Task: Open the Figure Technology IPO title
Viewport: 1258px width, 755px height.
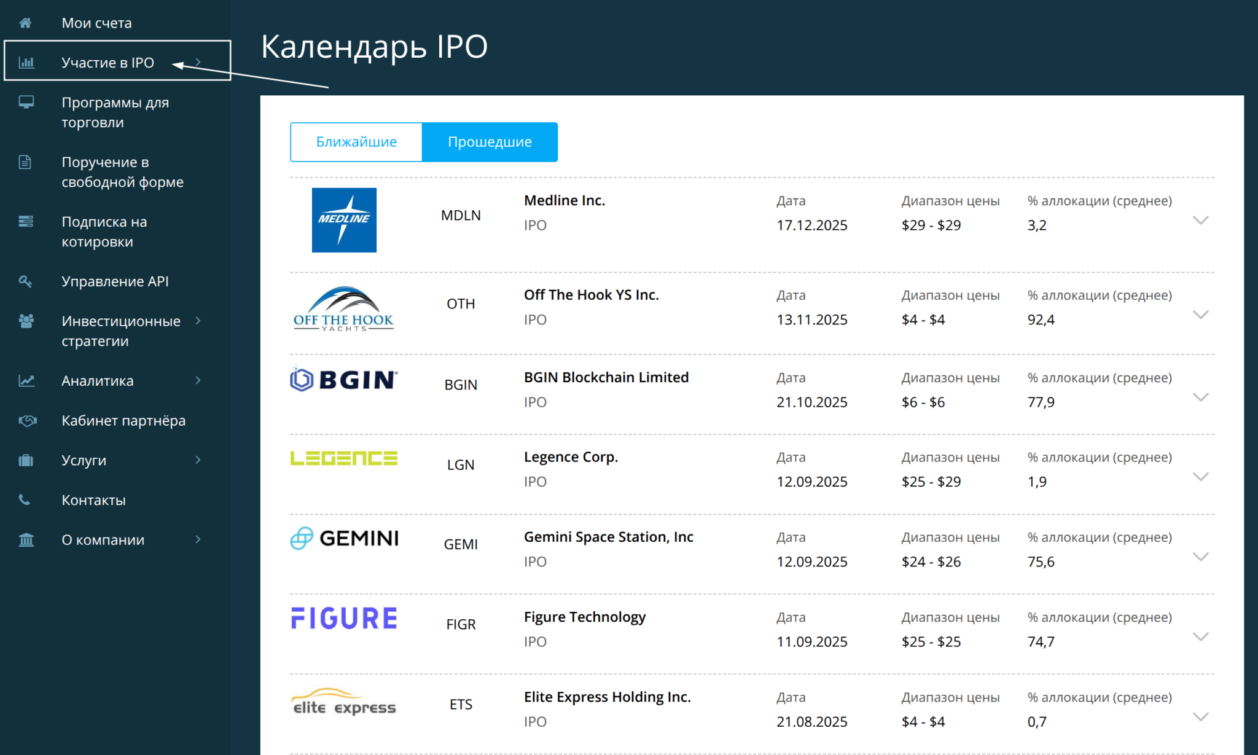Action: [x=584, y=617]
